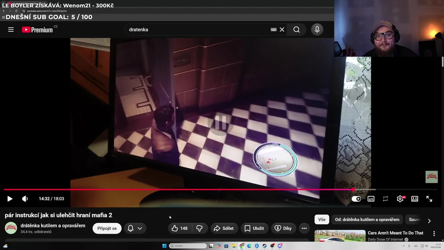Click the channel watermark in video corner
The width and height of the screenshot is (444, 250).
coord(432,177)
